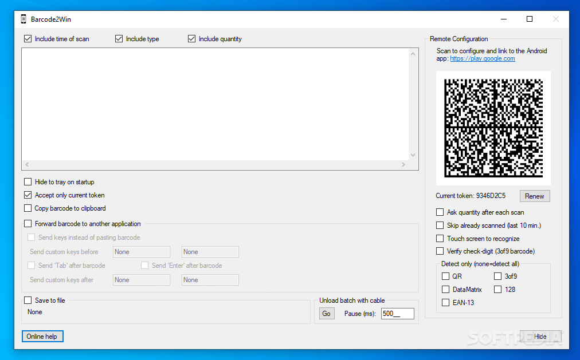Enable QR detection in Detect only group

tap(445, 276)
